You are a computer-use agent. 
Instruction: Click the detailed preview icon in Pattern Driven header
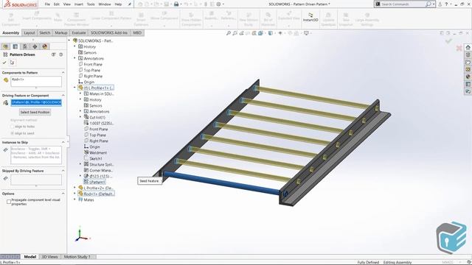(x=54, y=54)
